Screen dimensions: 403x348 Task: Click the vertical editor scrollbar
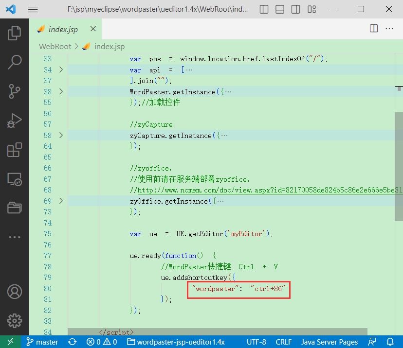coord(399,160)
